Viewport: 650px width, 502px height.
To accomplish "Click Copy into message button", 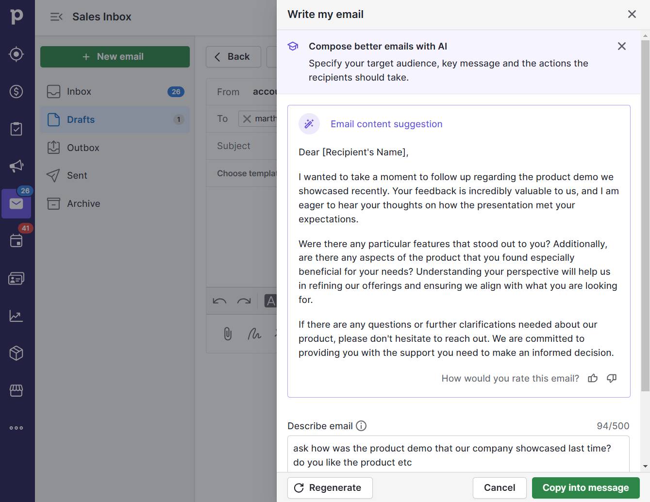I will (x=585, y=488).
